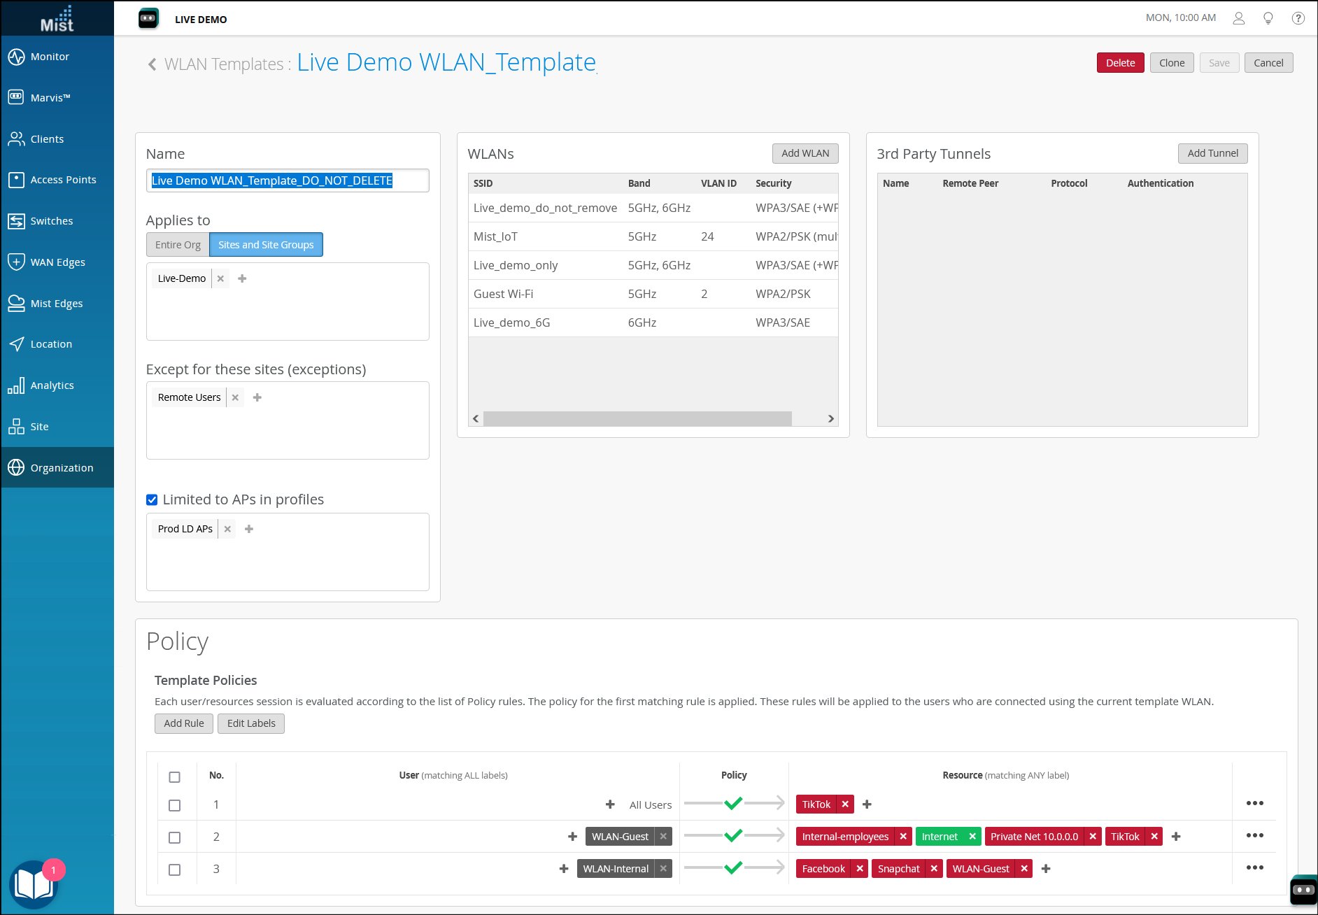Remove Live-Demo site tag
1318x915 pixels.
(x=220, y=278)
